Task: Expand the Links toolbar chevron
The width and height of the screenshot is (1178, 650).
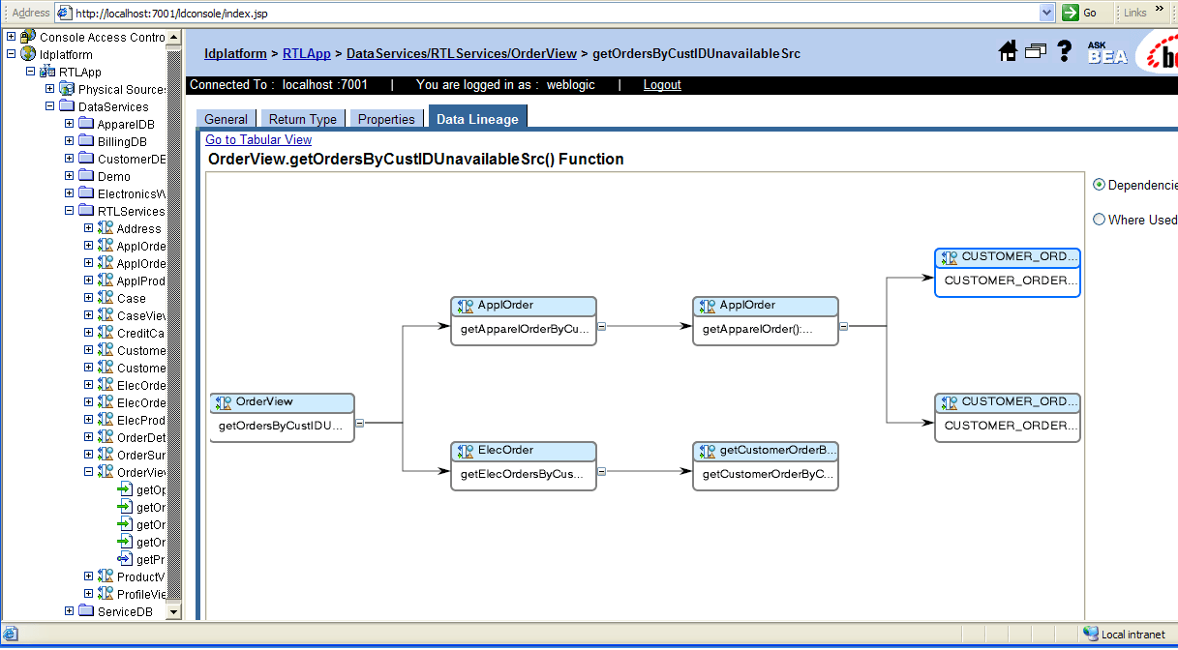Action: click(x=1160, y=11)
